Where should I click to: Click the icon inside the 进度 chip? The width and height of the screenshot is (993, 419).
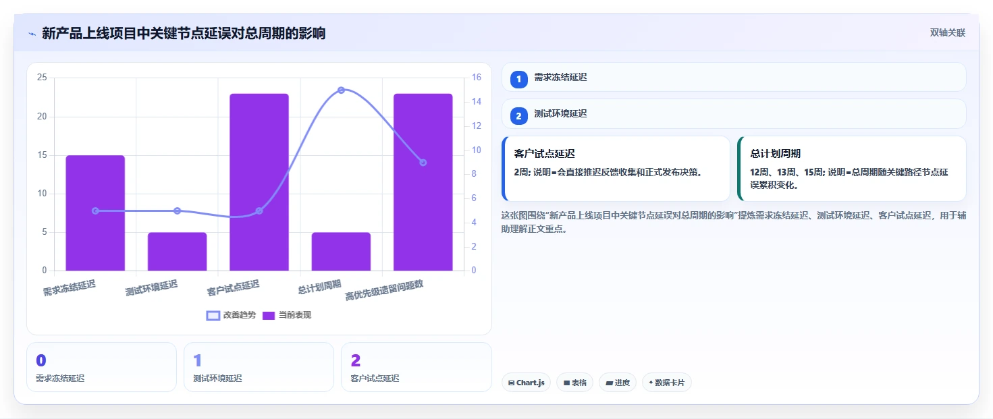coord(609,383)
